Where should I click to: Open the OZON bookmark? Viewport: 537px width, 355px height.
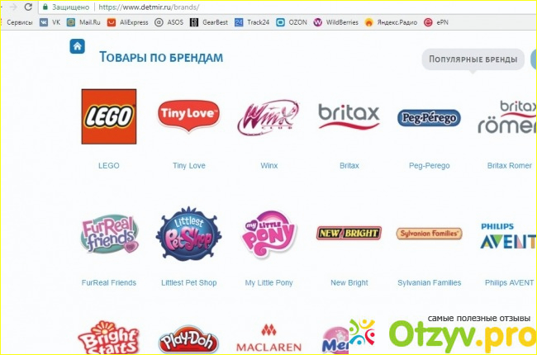coord(292,22)
